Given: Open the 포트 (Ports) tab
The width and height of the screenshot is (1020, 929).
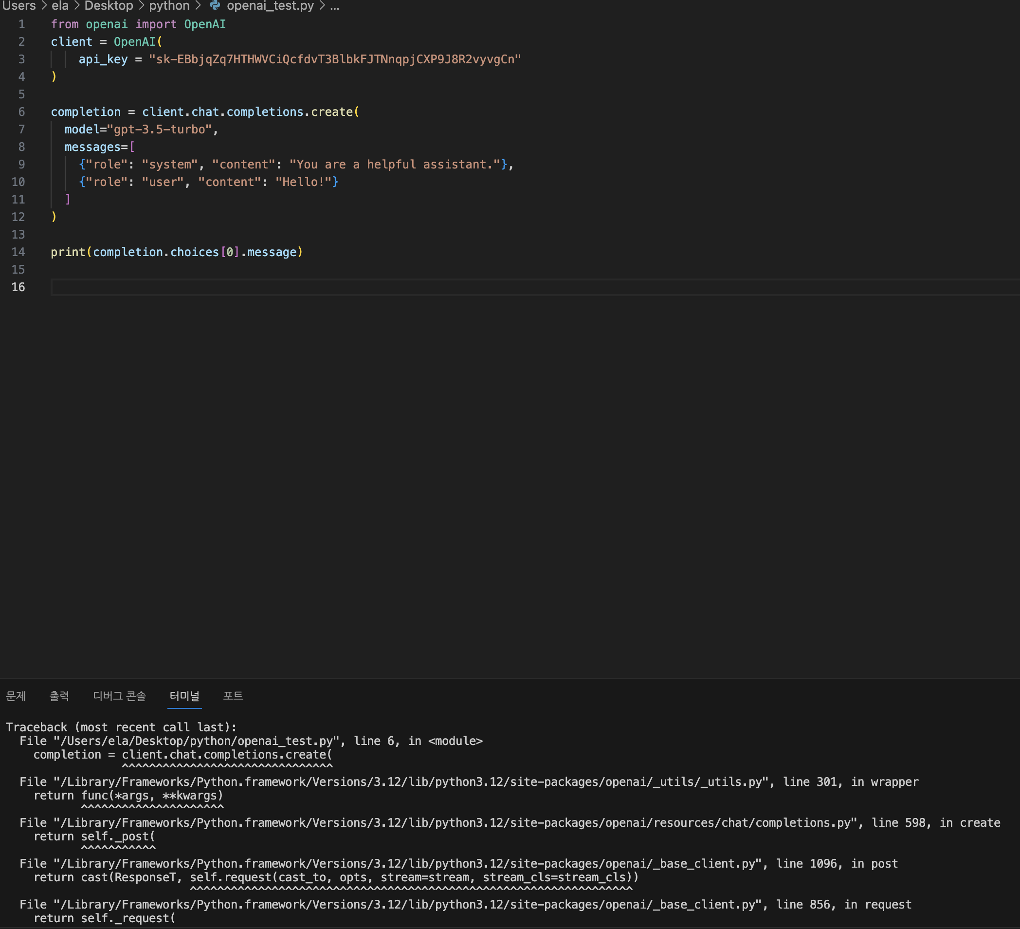Looking at the screenshot, I should point(233,696).
